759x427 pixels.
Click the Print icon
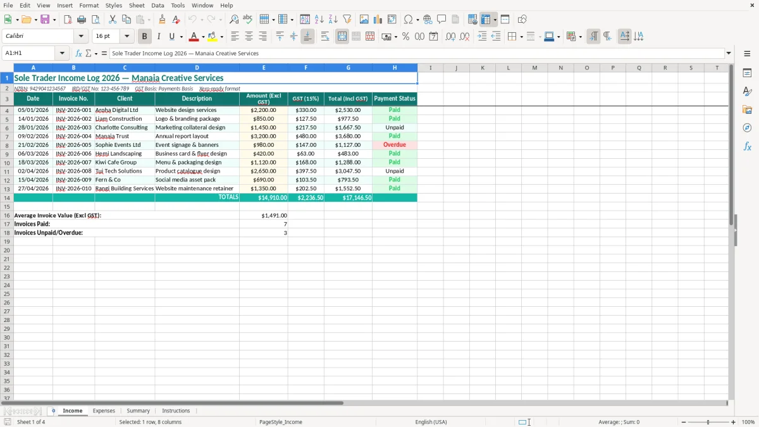click(x=82, y=20)
